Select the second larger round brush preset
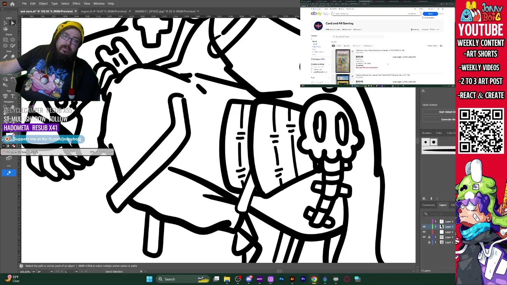Viewport: 507px width, 285px height. (x=434, y=142)
